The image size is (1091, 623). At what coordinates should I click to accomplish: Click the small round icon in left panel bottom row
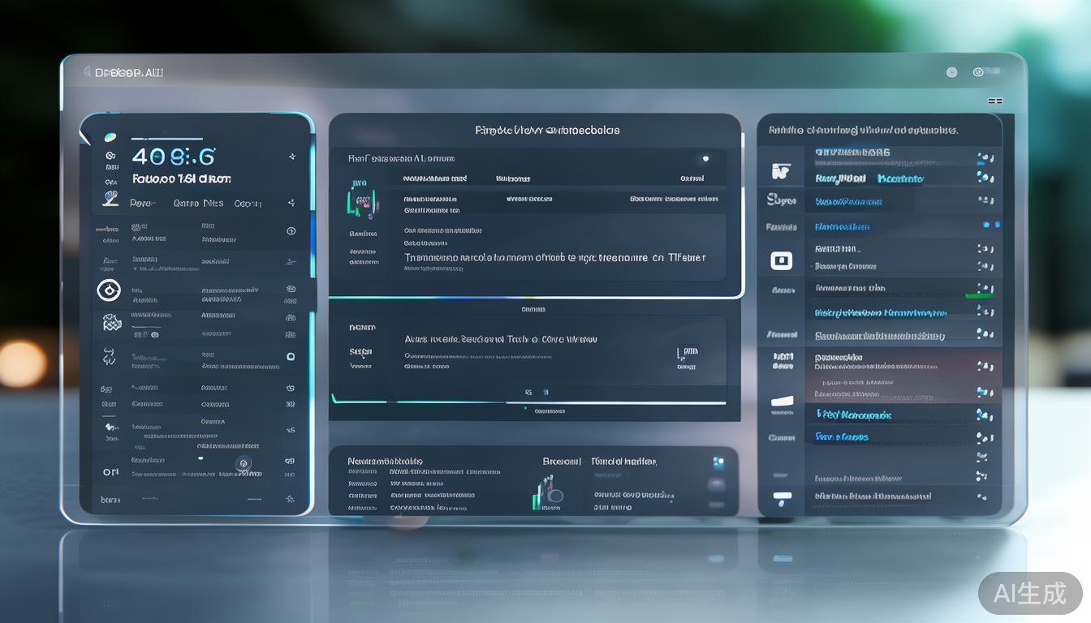pyautogui.click(x=242, y=464)
